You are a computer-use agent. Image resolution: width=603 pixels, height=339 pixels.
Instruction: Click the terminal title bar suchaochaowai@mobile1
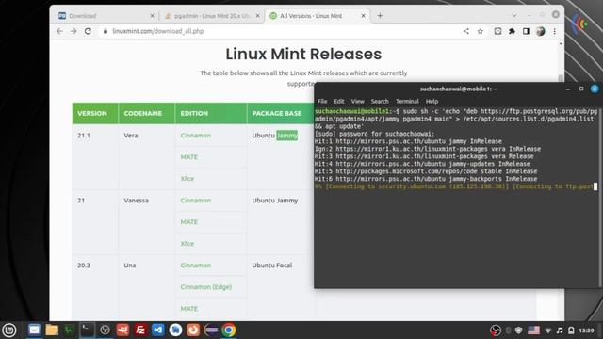458,89
